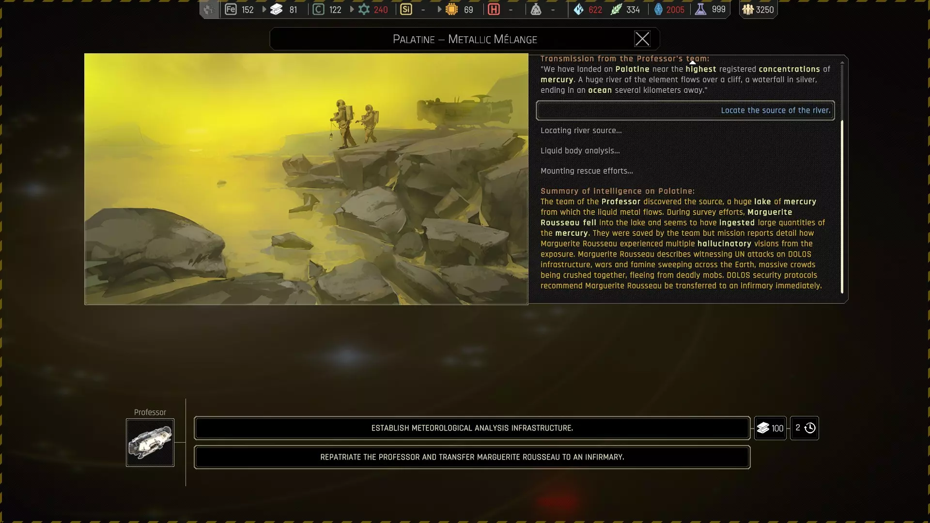The width and height of the screenshot is (930, 523).
Task: Click the polymer gear resource icon
Action: [x=364, y=9]
